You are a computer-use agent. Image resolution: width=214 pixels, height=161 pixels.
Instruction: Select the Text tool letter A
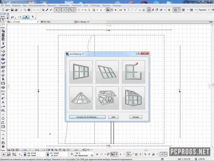pos(3,102)
